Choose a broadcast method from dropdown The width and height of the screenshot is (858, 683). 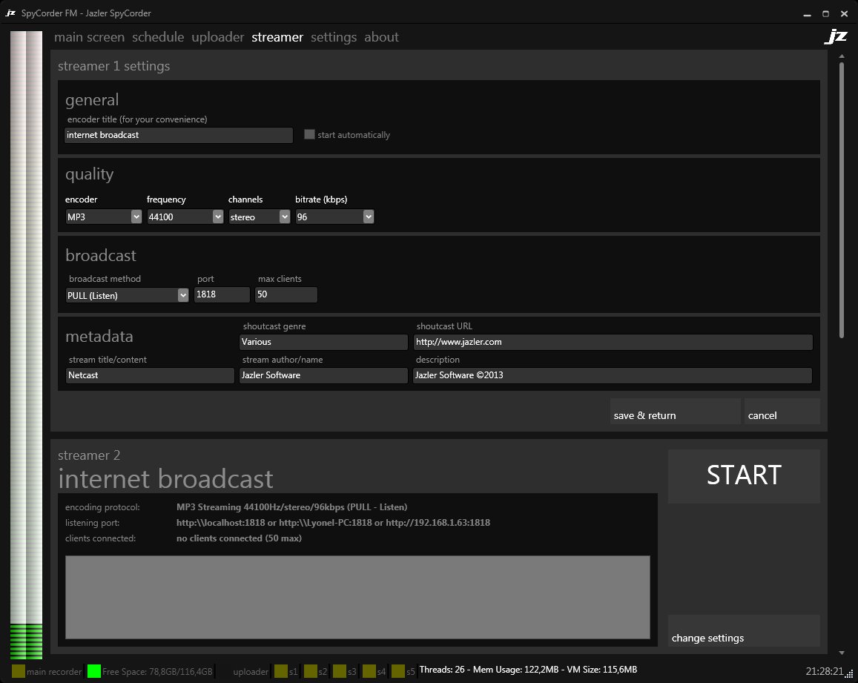click(127, 295)
